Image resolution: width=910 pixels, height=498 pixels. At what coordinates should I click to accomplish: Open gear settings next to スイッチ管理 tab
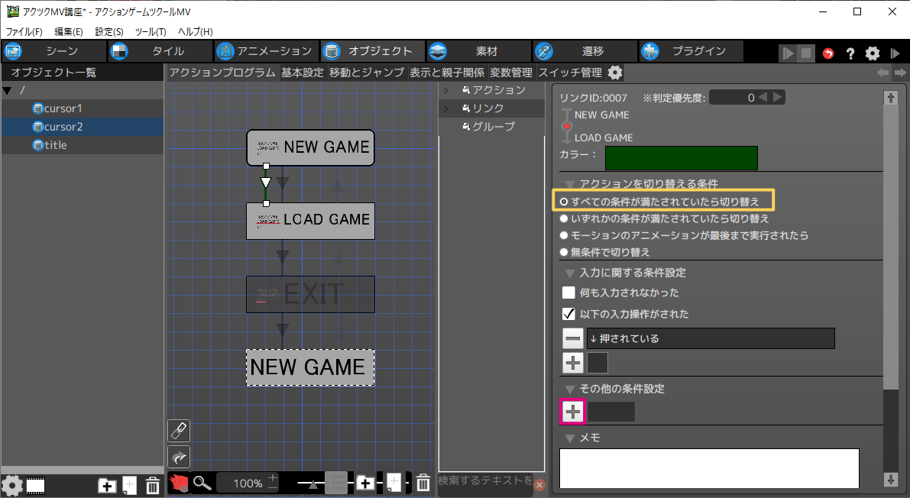coord(614,73)
